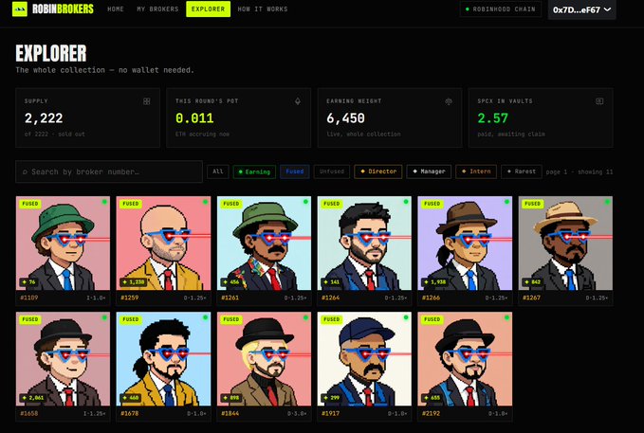Click the #1844 broker number label

pos(230,413)
